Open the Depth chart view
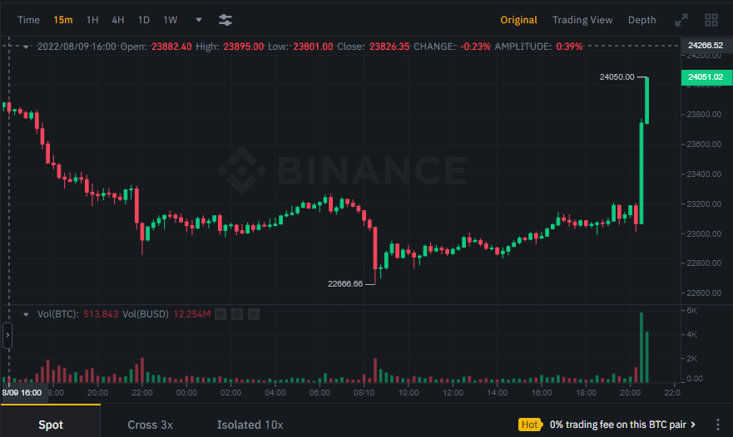 (x=641, y=20)
